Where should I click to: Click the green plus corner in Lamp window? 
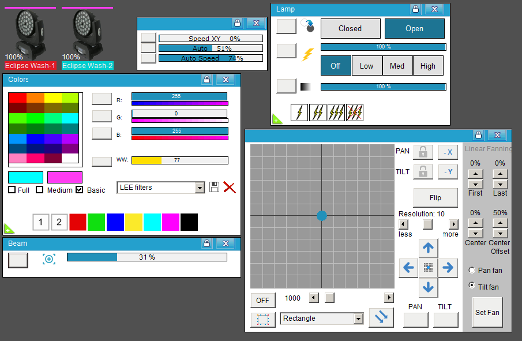click(277, 119)
